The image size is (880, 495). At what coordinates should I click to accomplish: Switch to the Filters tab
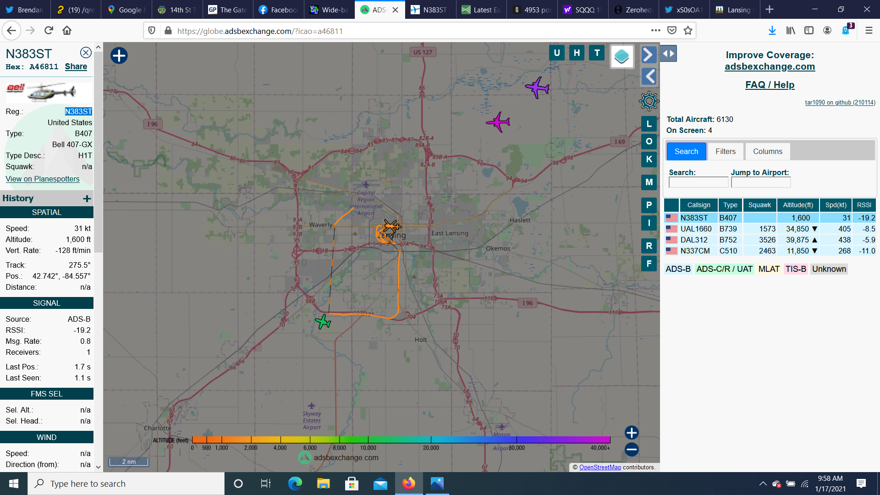(x=726, y=152)
